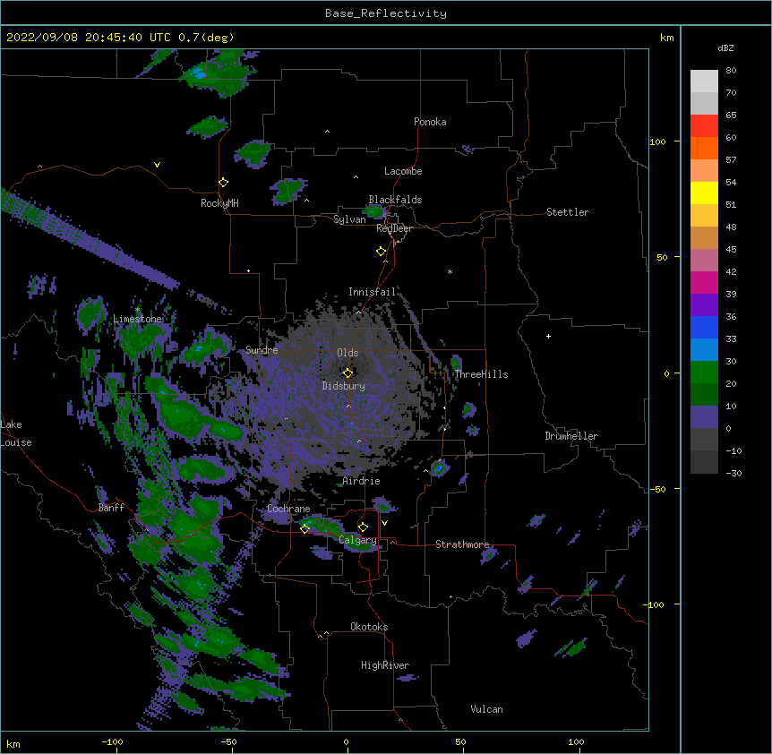
Task: Click the yellow diamond marker below Cochrane
Action: click(305, 528)
